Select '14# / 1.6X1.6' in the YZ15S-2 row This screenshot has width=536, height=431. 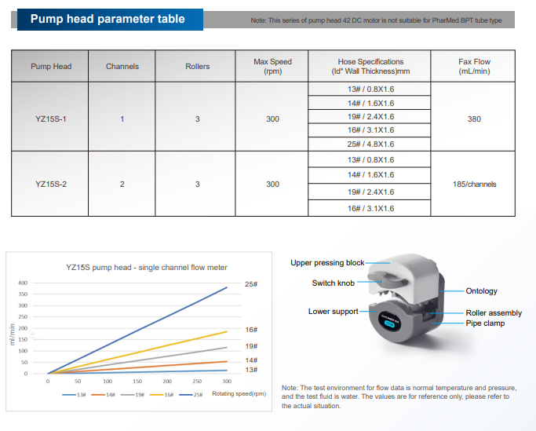(x=370, y=175)
